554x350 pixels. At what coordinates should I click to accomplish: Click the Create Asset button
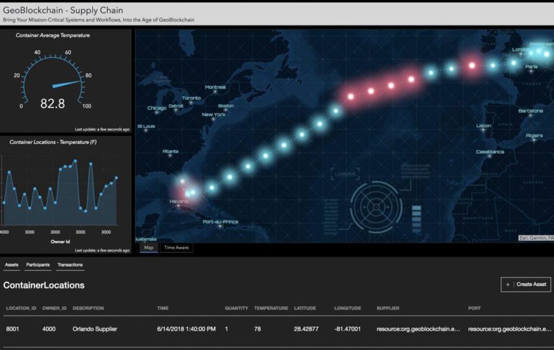(x=525, y=285)
